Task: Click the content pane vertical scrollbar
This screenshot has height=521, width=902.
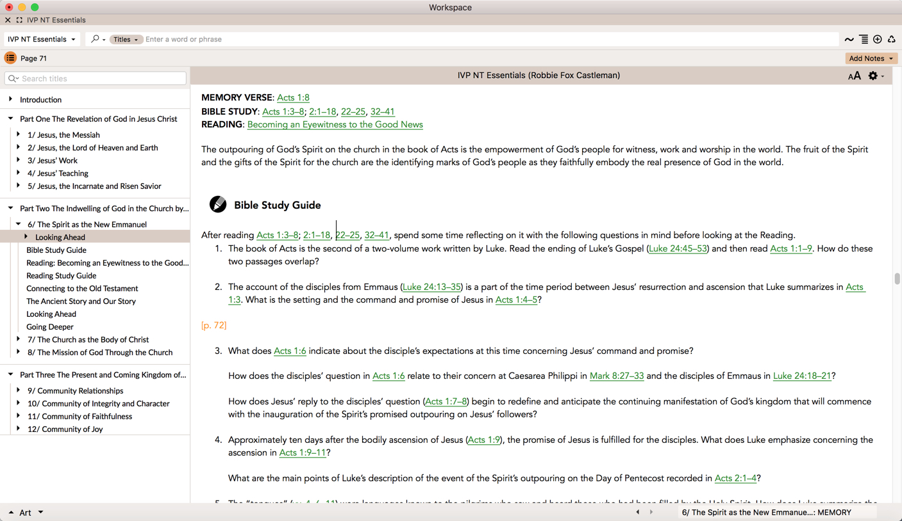Action: (897, 278)
